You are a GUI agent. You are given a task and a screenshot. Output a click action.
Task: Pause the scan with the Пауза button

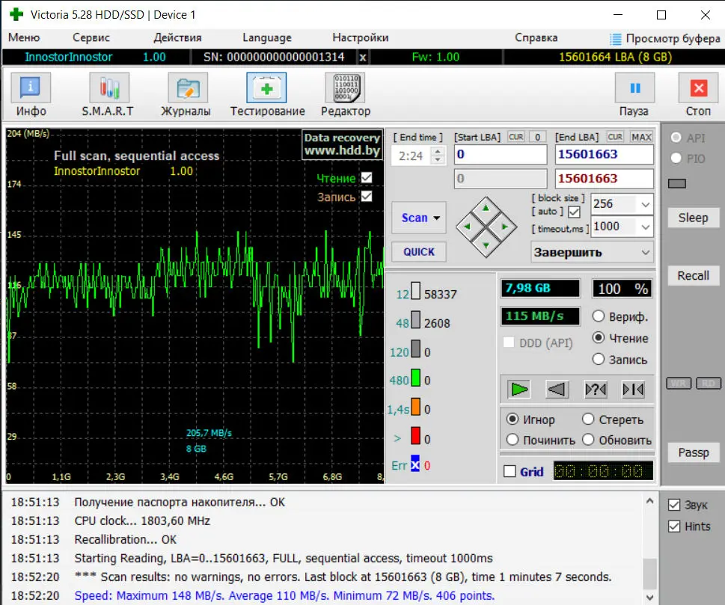[x=634, y=95]
